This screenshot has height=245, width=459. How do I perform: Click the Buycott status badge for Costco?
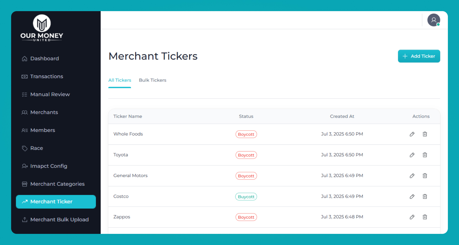coord(246,197)
